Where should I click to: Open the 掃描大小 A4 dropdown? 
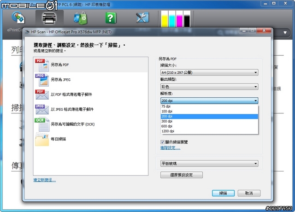[x=209, y=72]
